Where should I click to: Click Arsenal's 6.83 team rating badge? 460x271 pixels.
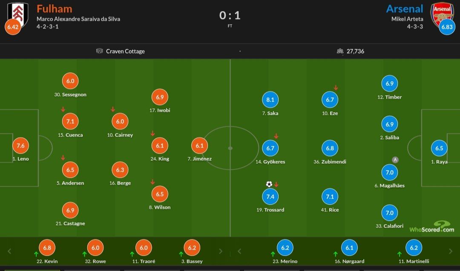click(447, 27)
